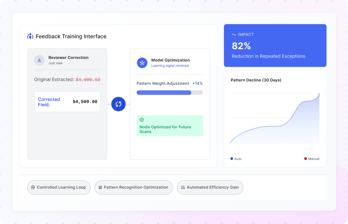The image size is (348, 224).
Task: Click the Original Extracted label
Action: [54, 80]
